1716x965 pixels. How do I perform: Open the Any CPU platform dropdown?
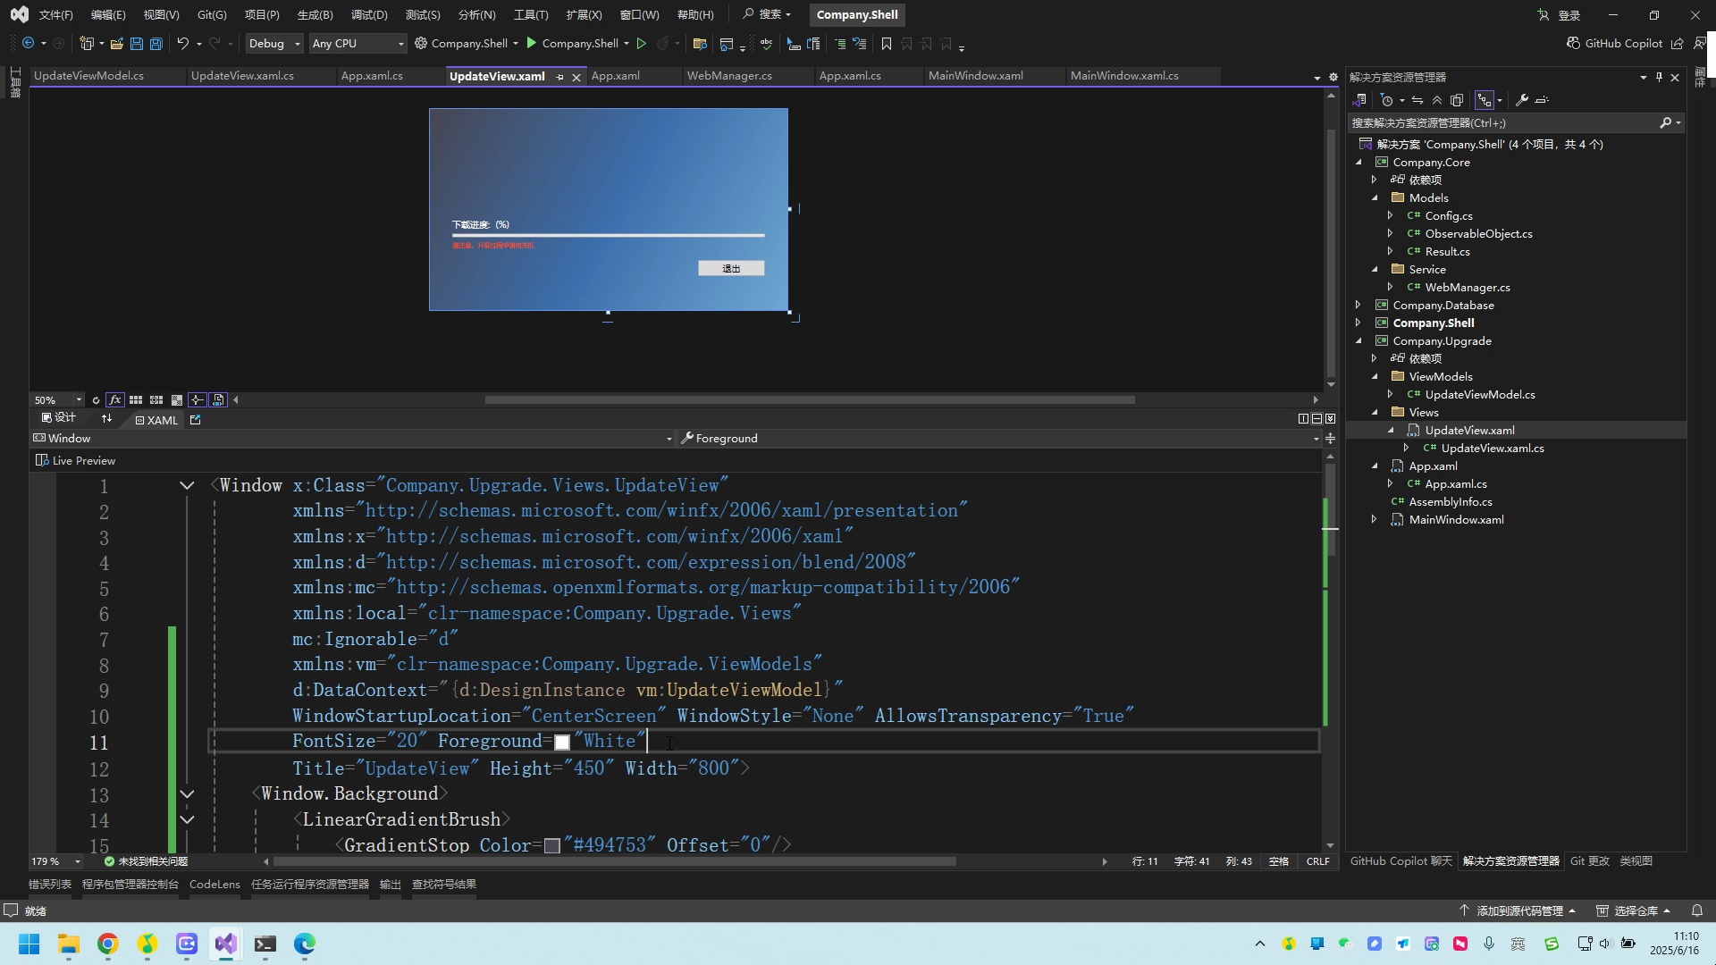click(357, 43)
